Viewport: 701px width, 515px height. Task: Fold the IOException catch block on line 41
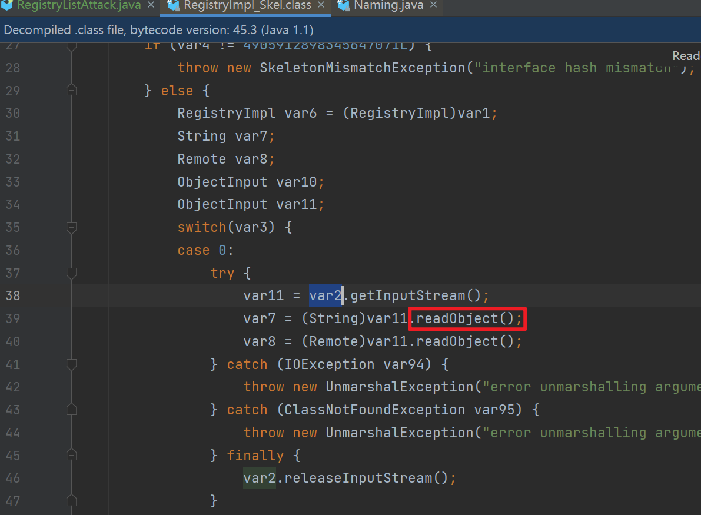(x=72, y=364)
